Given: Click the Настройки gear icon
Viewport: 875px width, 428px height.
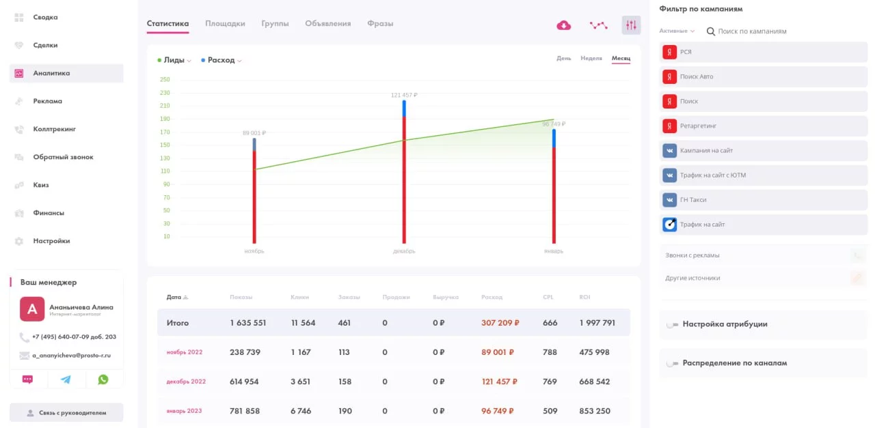Looking at the screenshot, I should [19, 241].
